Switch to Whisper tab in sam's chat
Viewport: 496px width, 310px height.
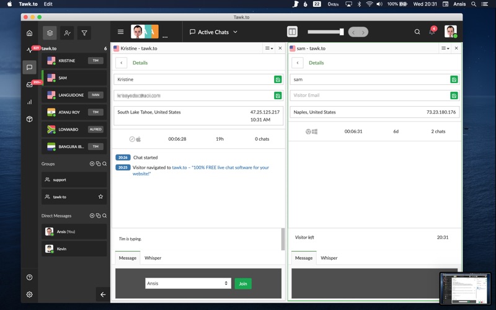[x=329, y=258]
